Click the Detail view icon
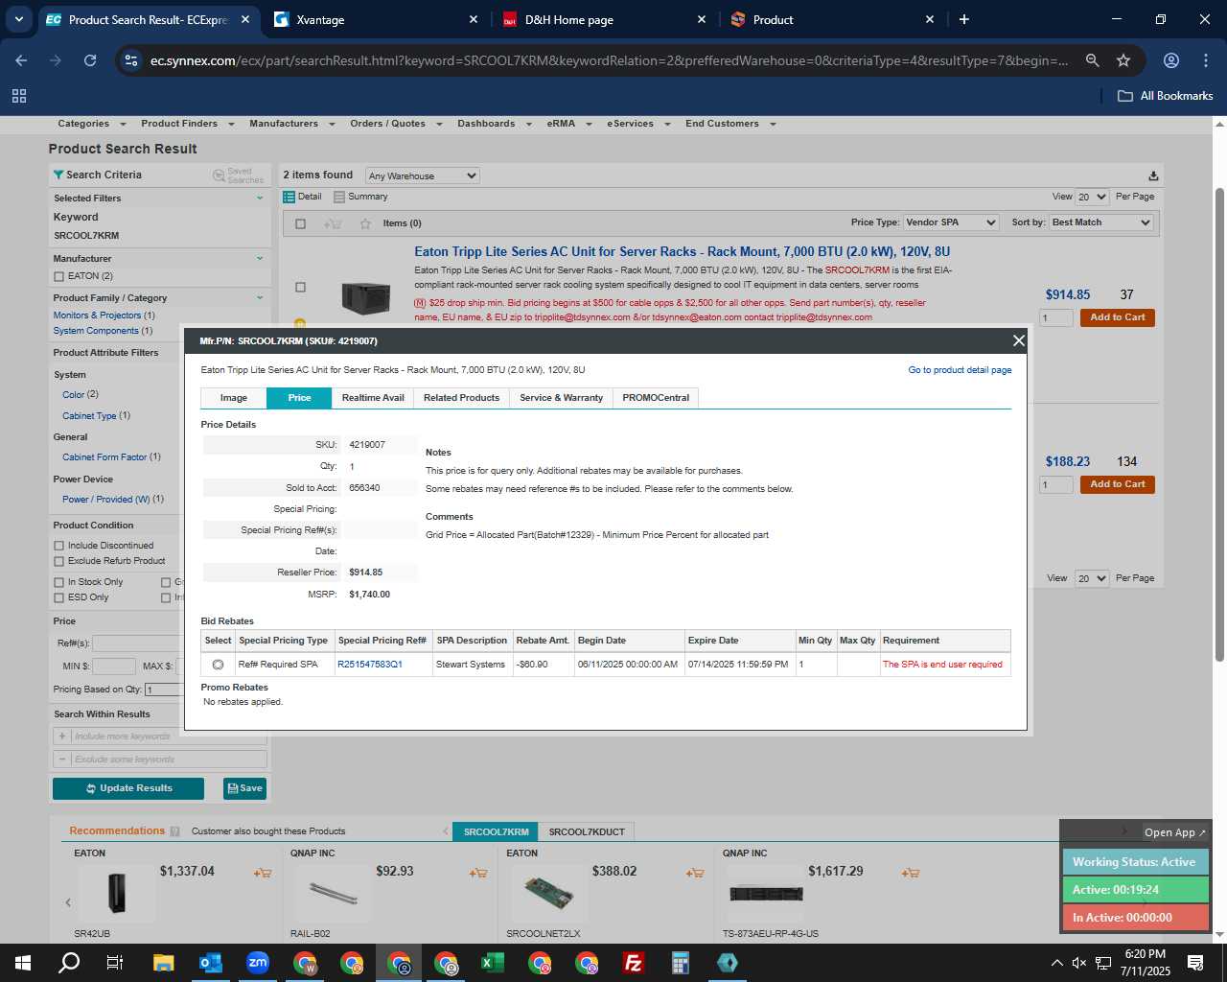The height and width of the screenshot is (982, 1227). [x=289, y=197]
